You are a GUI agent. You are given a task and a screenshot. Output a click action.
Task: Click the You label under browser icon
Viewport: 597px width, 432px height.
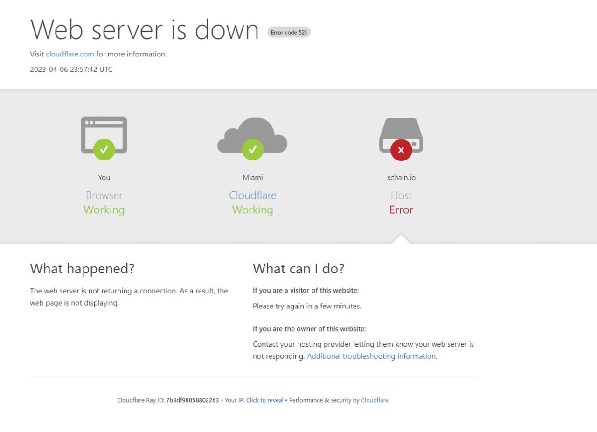[104, 177]
